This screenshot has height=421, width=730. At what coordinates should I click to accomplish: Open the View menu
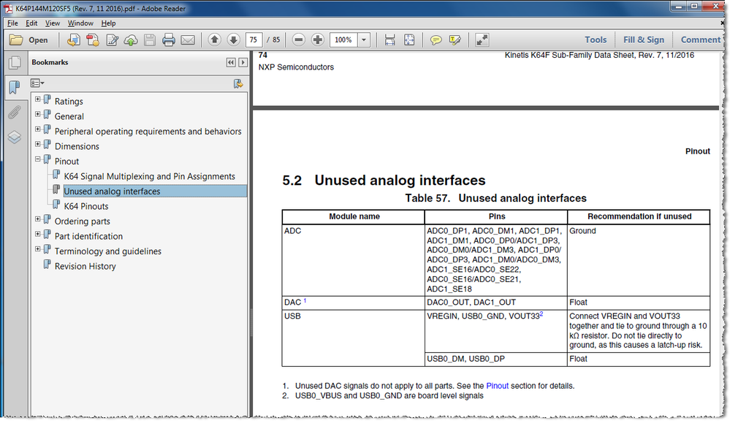point(52,23)
